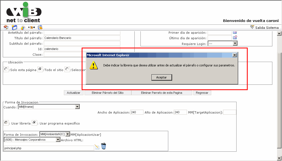Click the warning icon in the dialog
This screenshot has width=282, height=161.
(94, 65)
